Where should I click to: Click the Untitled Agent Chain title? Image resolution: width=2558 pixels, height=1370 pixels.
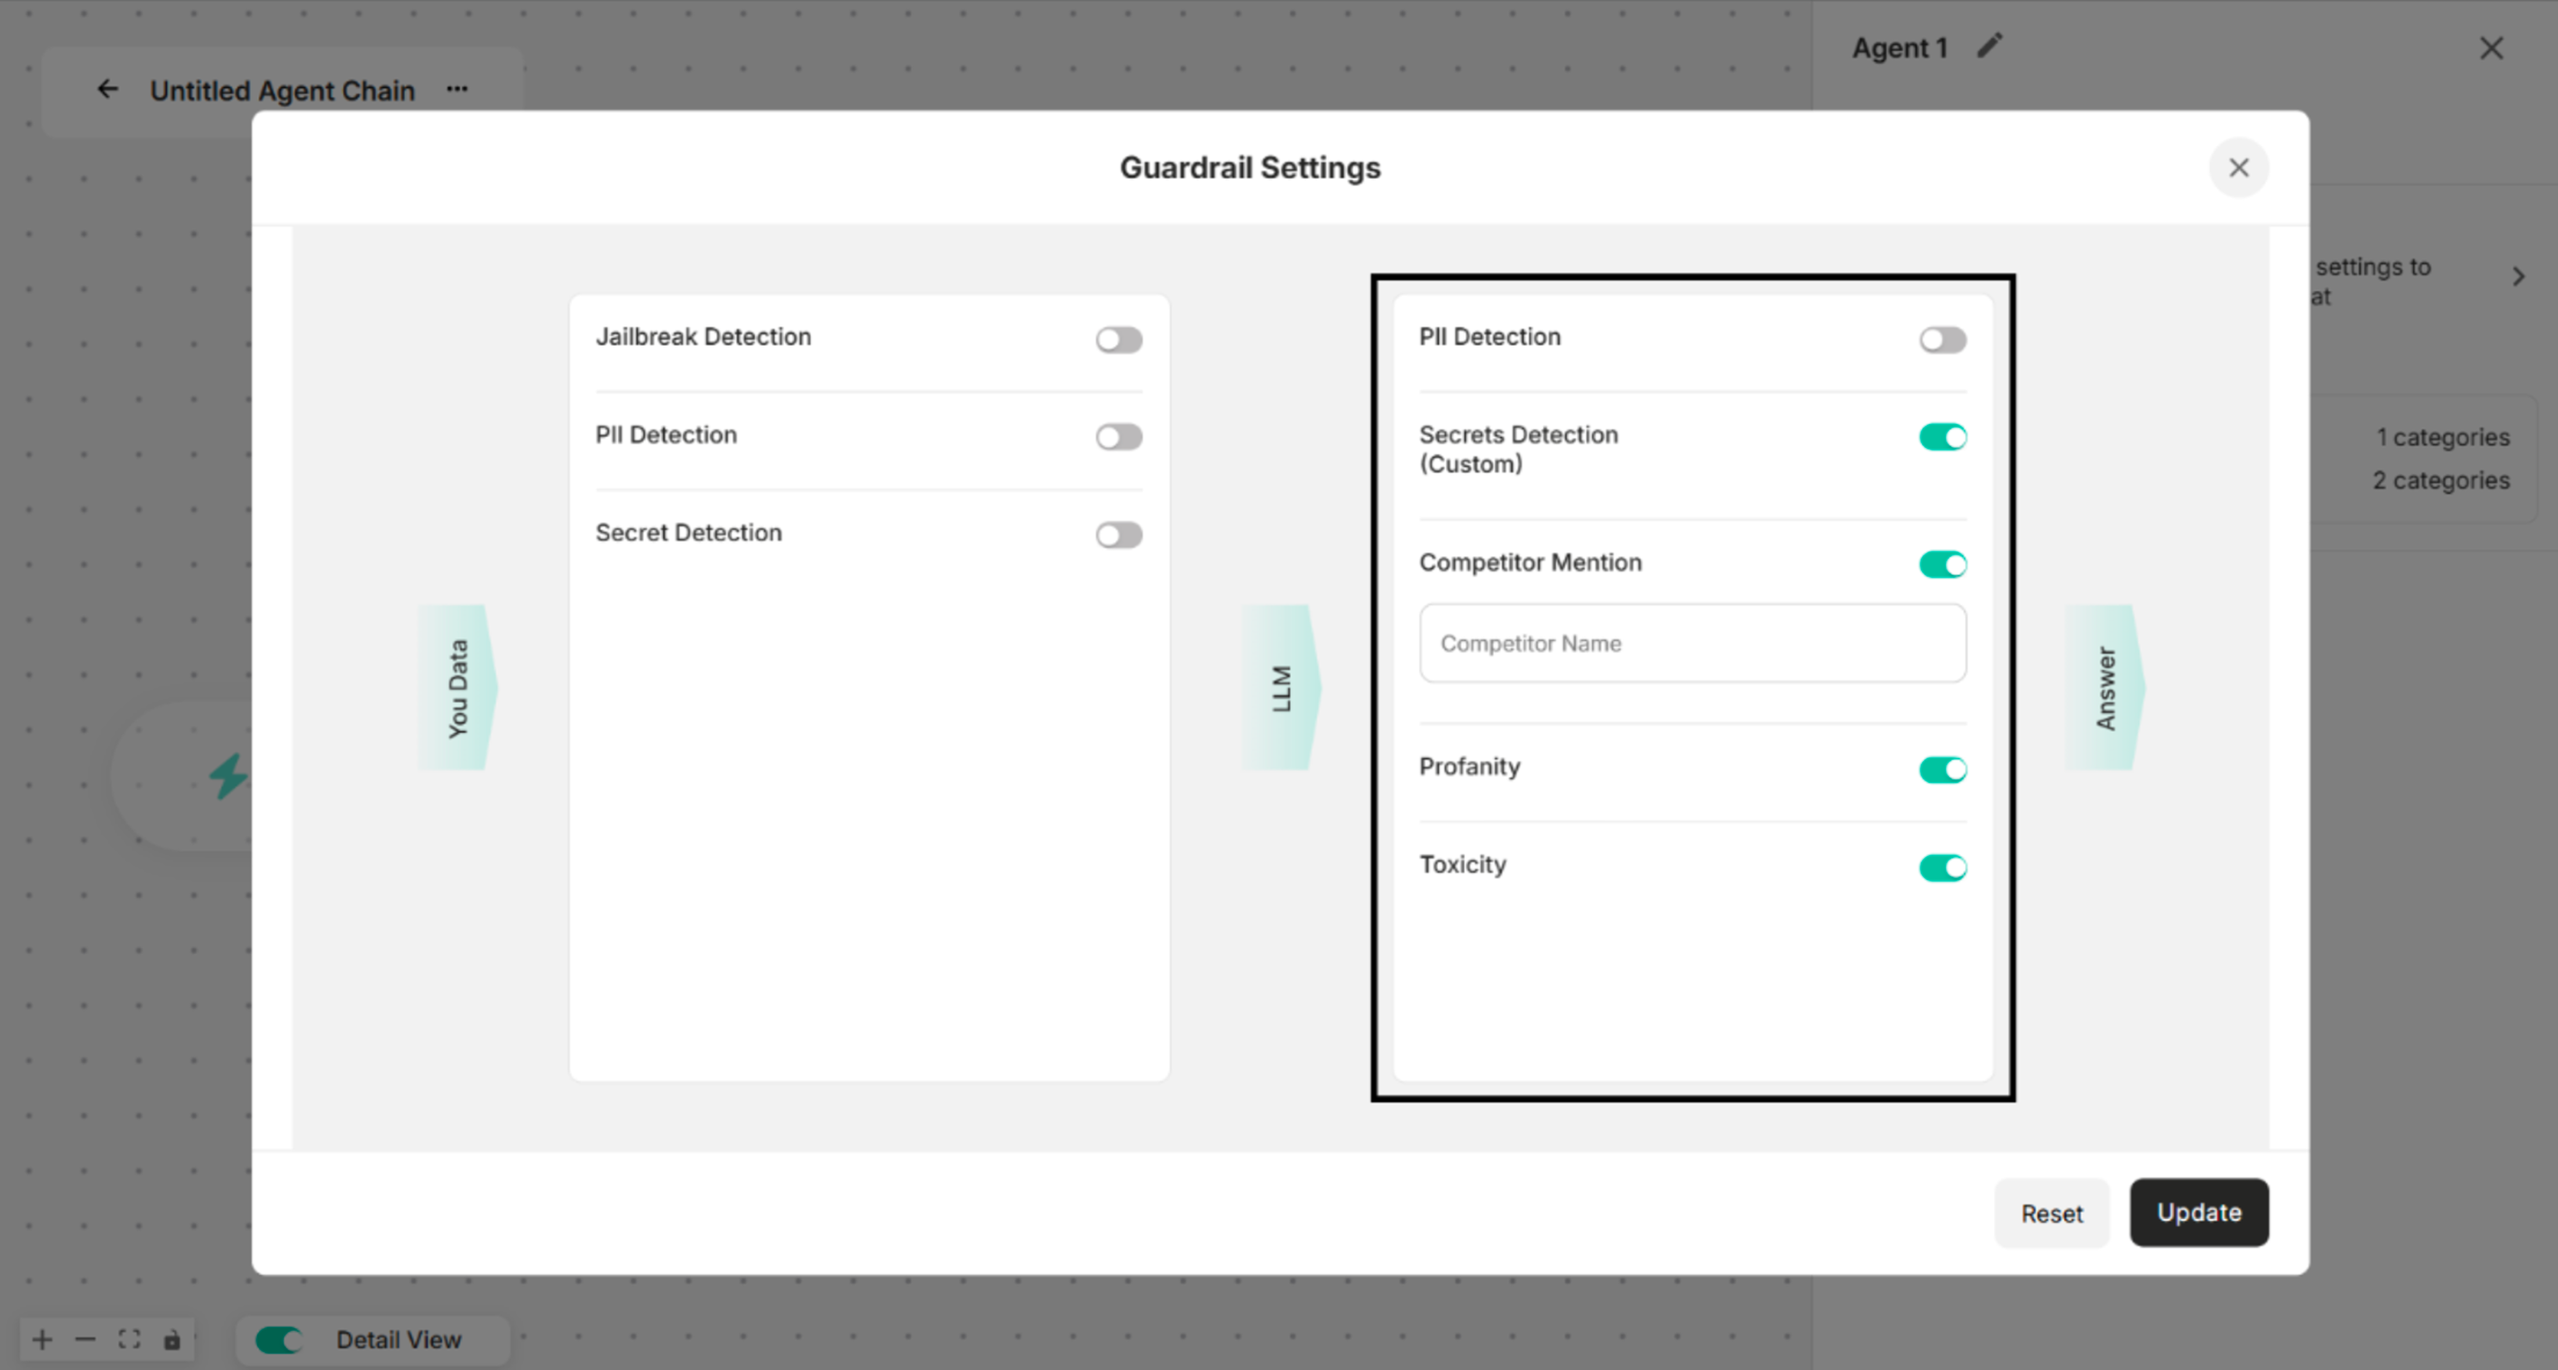[x=282, y=90]
